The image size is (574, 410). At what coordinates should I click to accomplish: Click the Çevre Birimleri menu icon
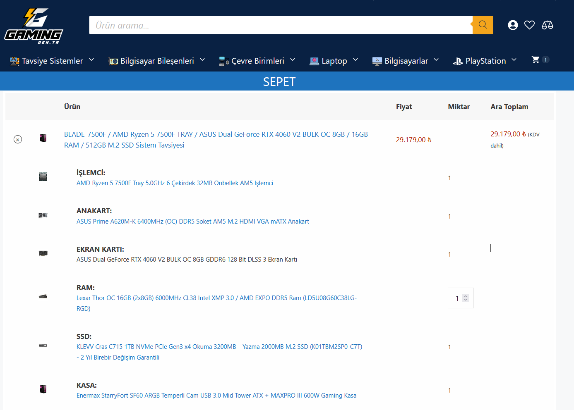tap(224, 61)
